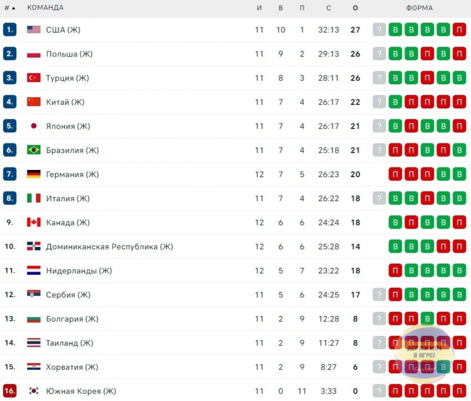
Task: Click the Canada flag icon
Action: [x=34, y=222]
